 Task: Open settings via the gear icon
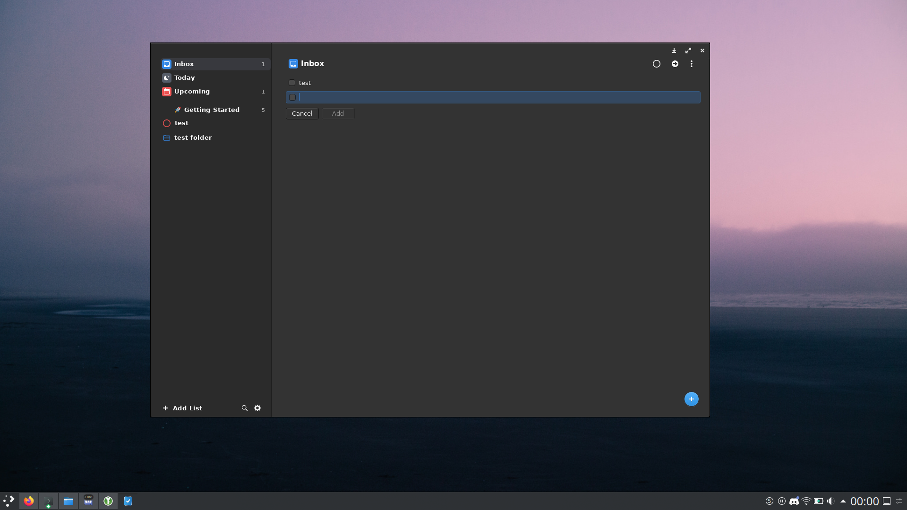pyautogui.click(x=257, y=408)
